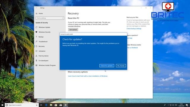Click the Make Windows better heading

134,45
